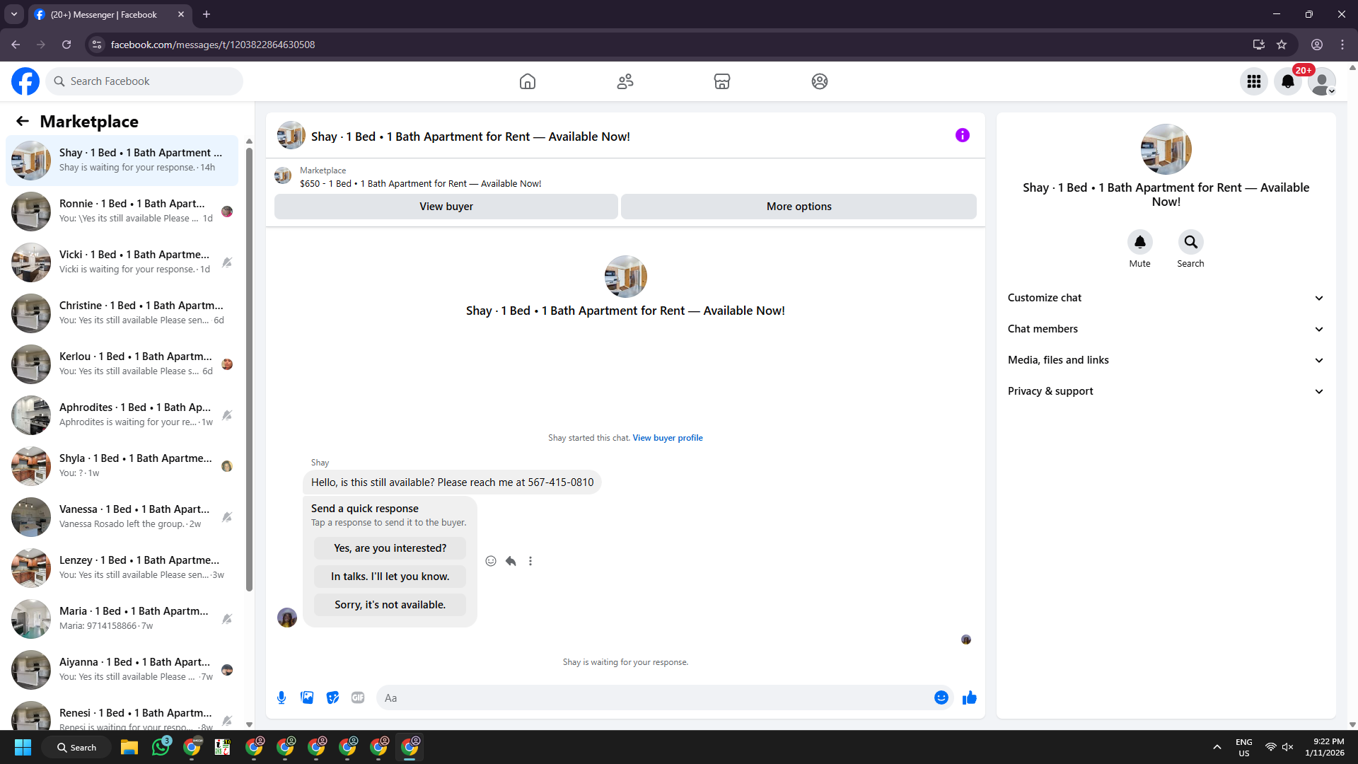Send quick reply 'In talks. I'll let you know.'
Viewport: 1358px width, 764px height.
pos(390,577)
